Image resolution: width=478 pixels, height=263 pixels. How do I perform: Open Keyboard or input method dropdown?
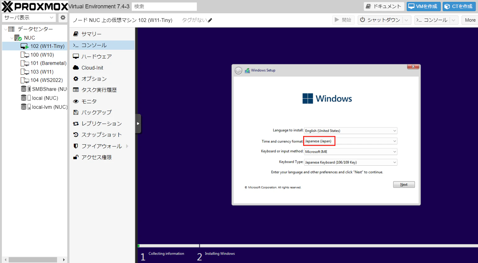(x=395, y=152)
